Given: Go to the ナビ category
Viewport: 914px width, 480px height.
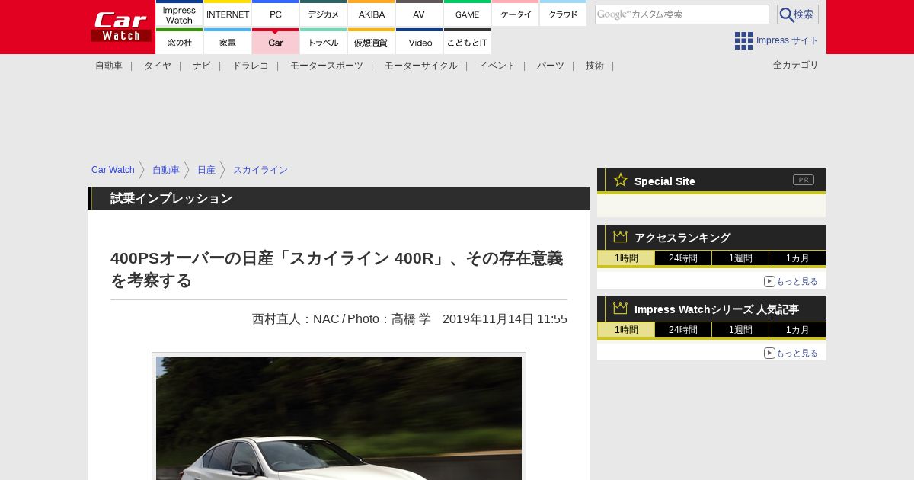Looking at the screenshot, I should coord(202,66).
